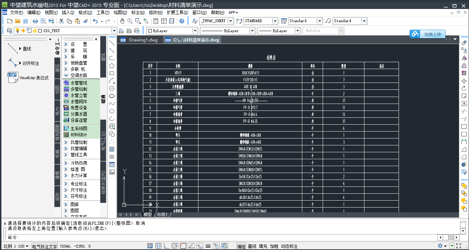
Task: Enable 动态标注 dynamic annotation
Action: (289, 246)
